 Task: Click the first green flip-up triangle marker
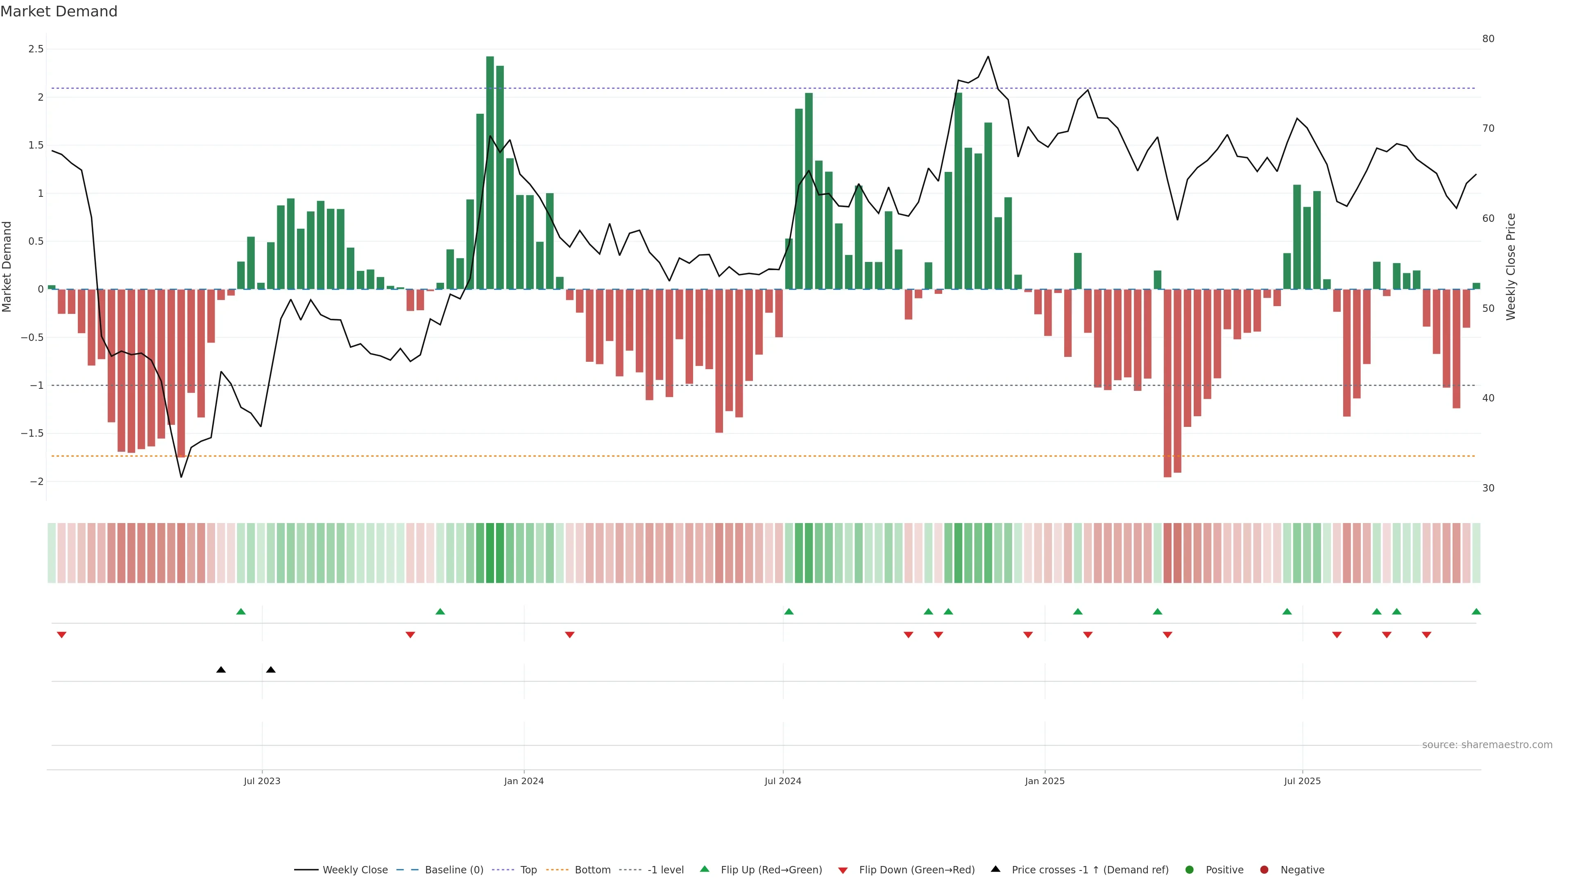[240, 611]
